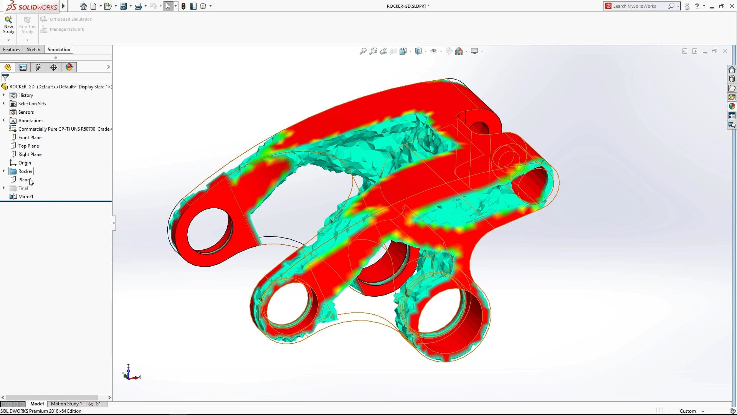Switch to the G1 study tab

(95, 404)
